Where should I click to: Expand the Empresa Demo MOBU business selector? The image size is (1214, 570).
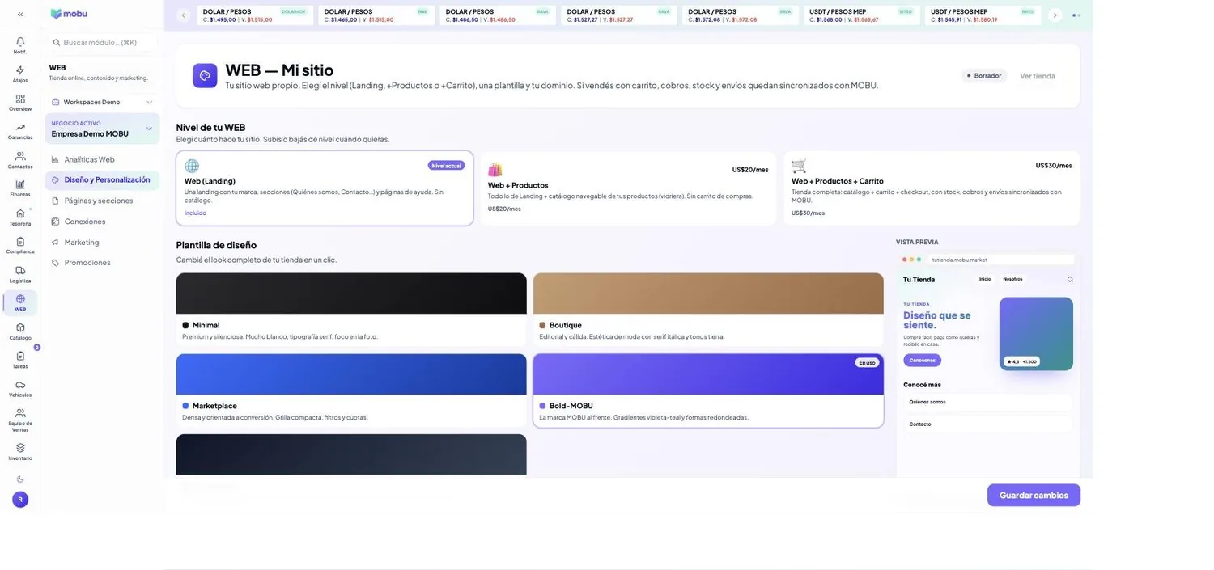tap(102, 129)
